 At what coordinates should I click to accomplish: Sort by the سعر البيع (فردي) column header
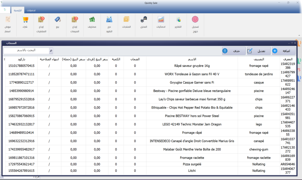(x=97, y=59)
